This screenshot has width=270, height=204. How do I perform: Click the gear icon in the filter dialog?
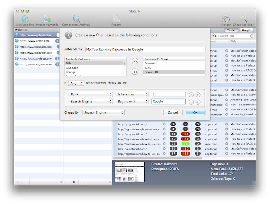[x=68, y=35]
